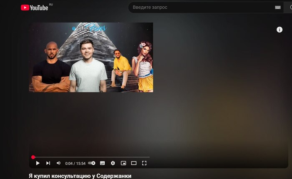Click the YouTube logo to go home
Image resolution: width=292 pixels, height=179 pixels.
coord(34,7)
